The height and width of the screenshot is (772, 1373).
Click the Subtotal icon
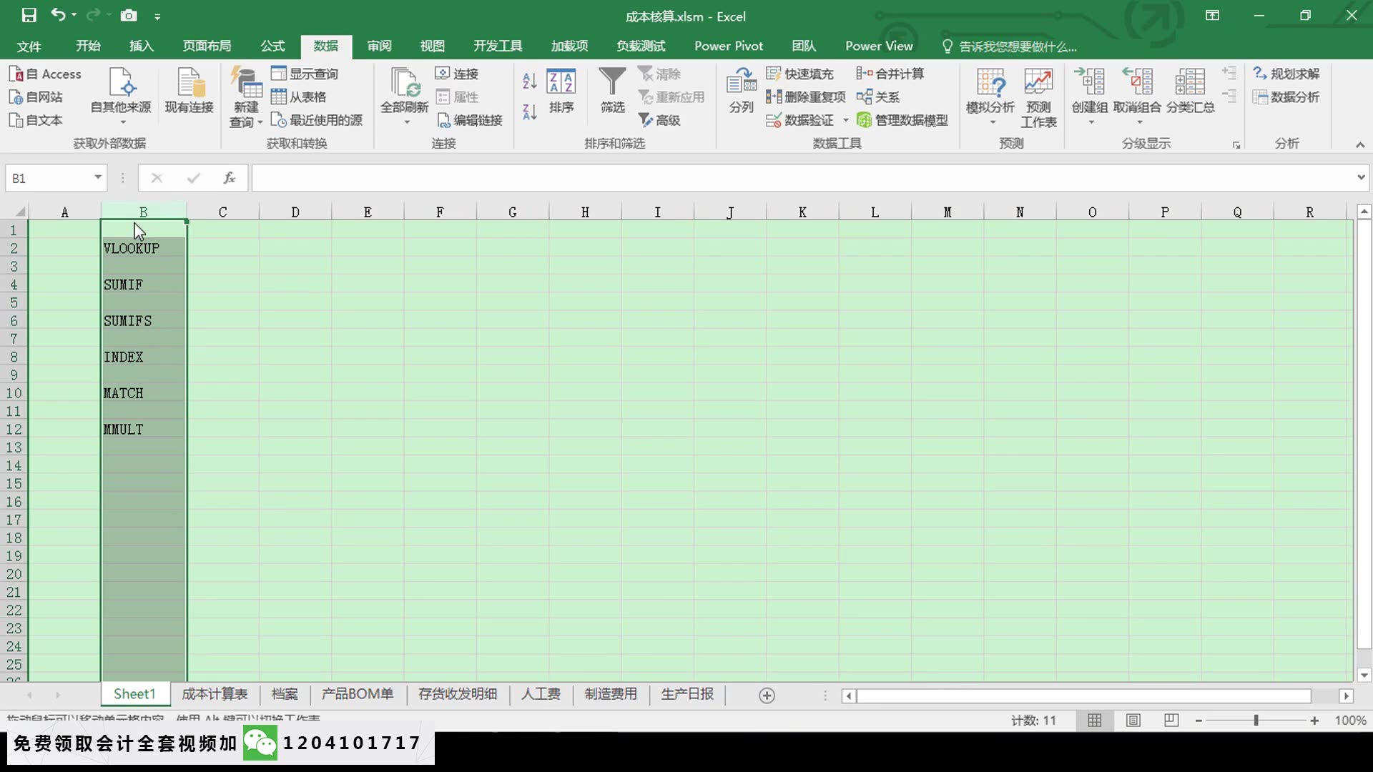tap(1190, 83)
